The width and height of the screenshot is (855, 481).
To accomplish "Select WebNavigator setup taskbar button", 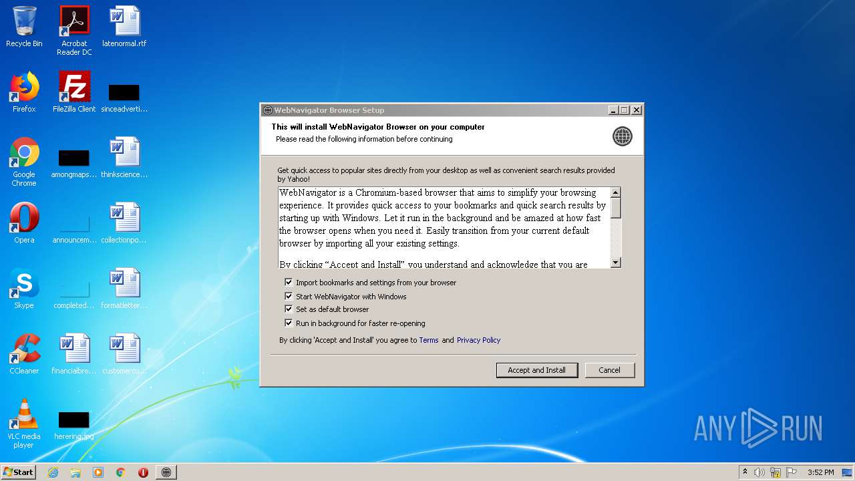I will tap(166, 472).
